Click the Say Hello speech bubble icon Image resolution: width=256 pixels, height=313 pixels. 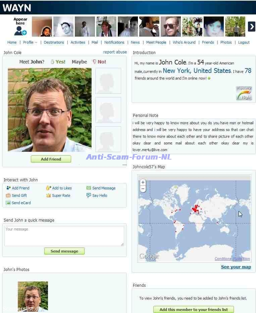[89, 195]
